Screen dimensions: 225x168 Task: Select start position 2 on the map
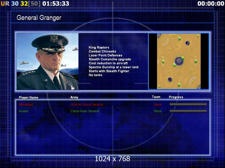[187, 43]
